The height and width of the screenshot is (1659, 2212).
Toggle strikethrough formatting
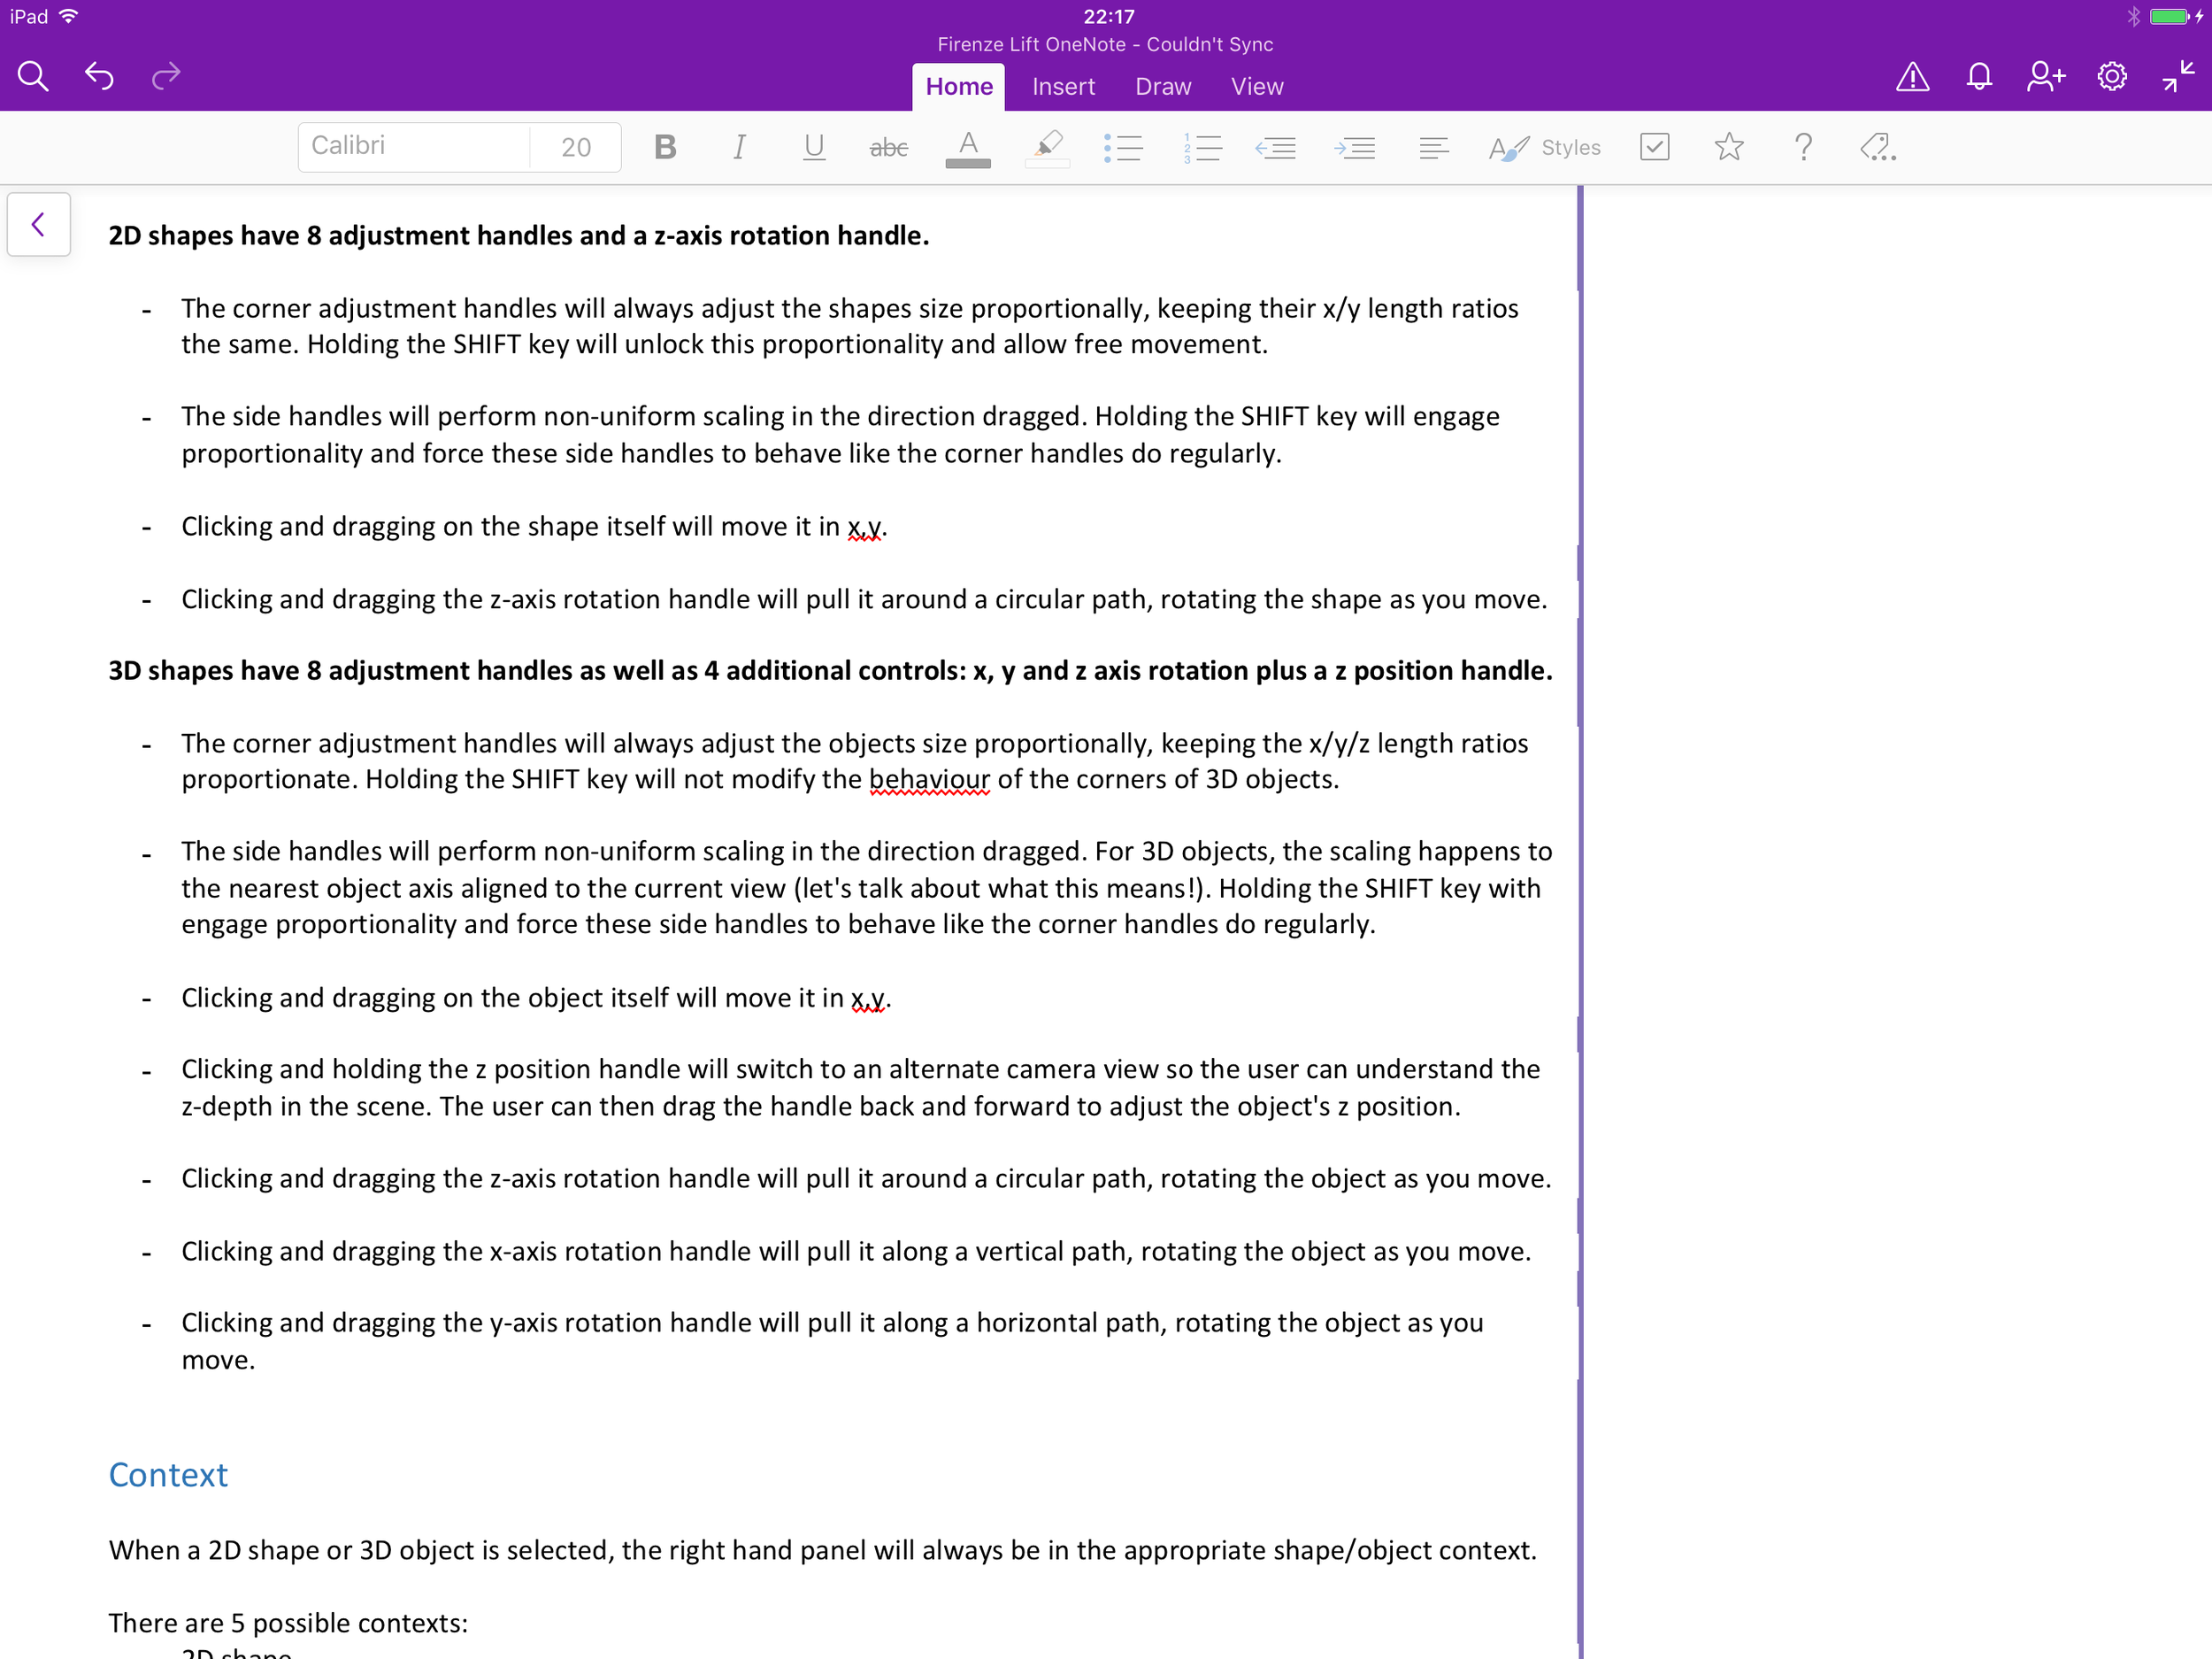click(x=888, y=148)
